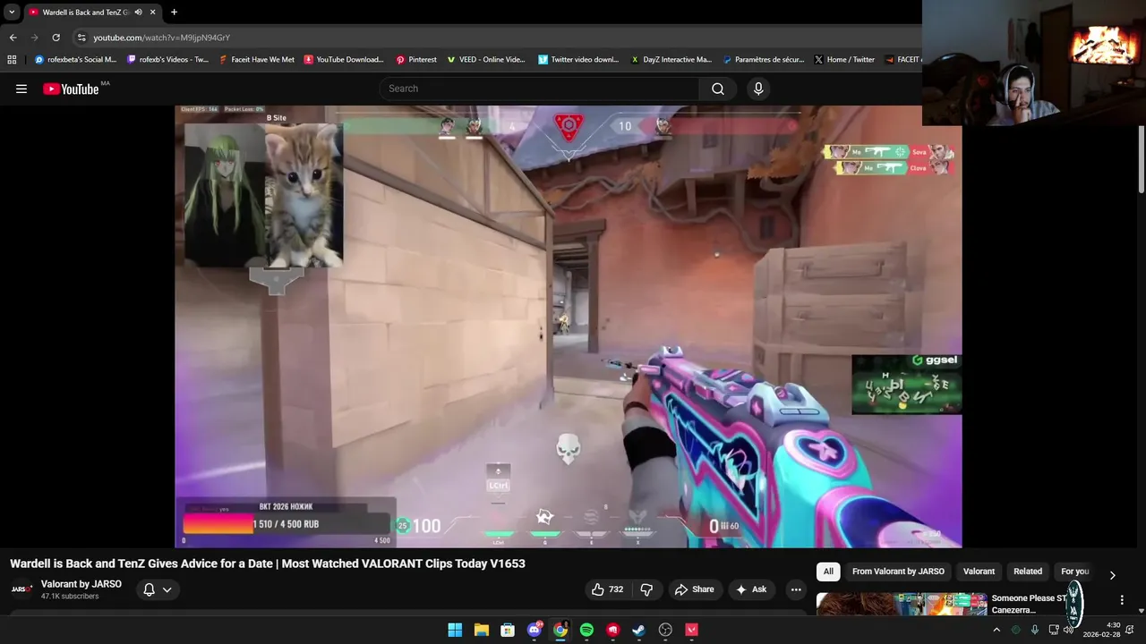The height and width of the screenshot is (644, 1146).
Task: Open the Pinterest bookmark
Action: (416, 60)
